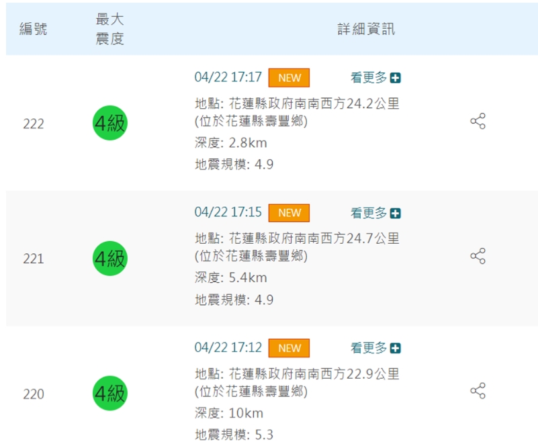
Task: Click the 編號 column header
Action: click(33, 30)
